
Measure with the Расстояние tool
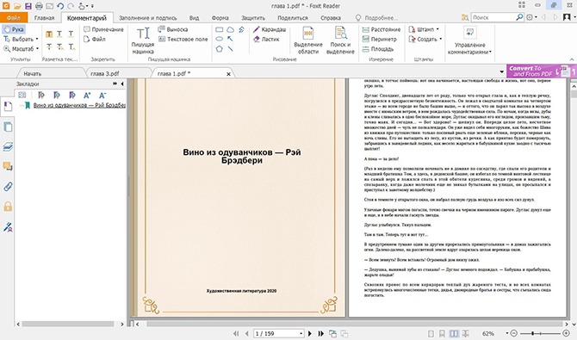click(x=382, y=29)
